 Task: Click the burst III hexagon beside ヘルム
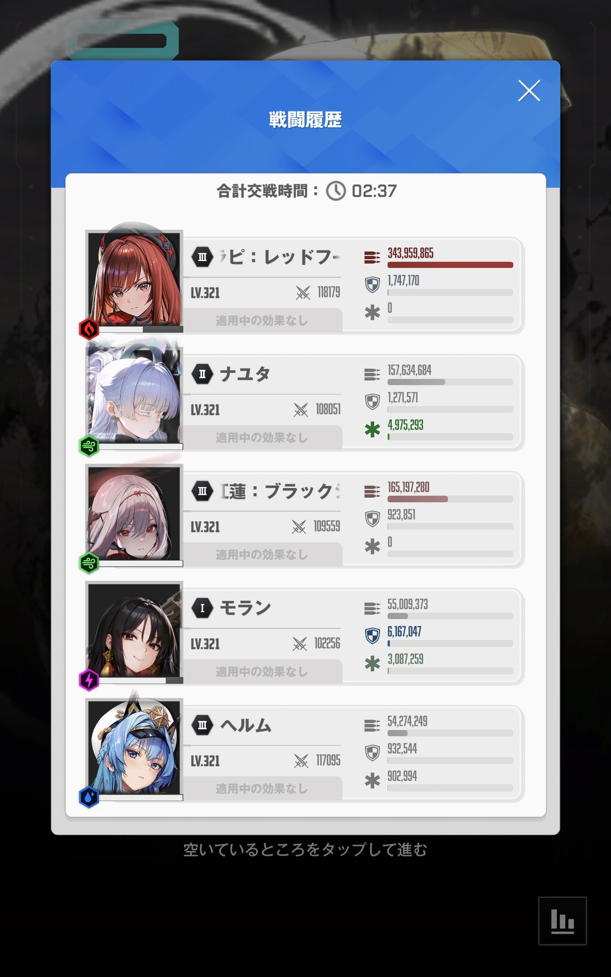pyautogui.click(x=202, y=725)
